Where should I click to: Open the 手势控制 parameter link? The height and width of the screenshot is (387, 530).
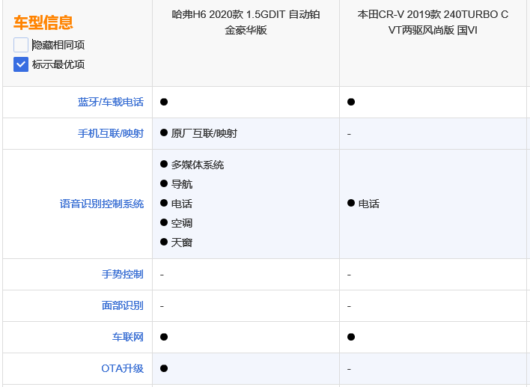tap(123, 274)
